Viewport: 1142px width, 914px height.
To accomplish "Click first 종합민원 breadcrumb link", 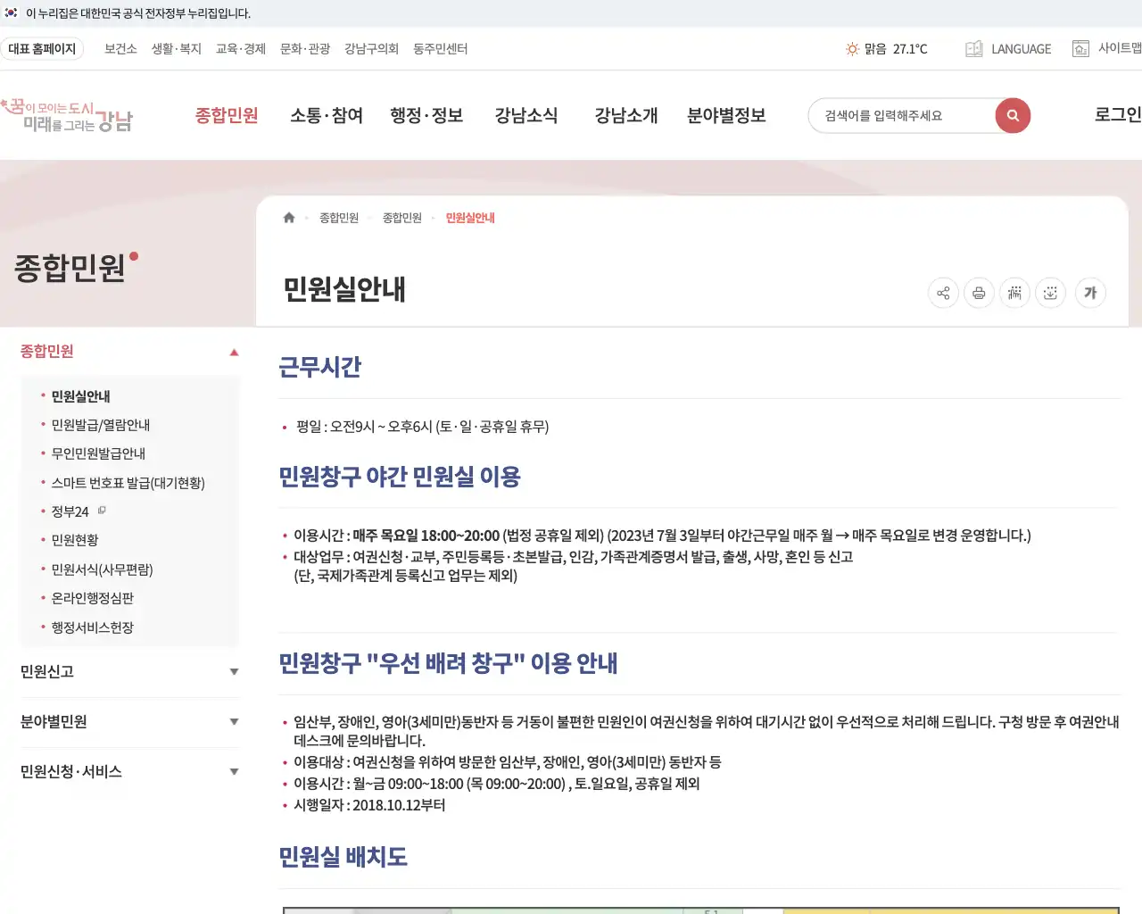I will 339,218.
